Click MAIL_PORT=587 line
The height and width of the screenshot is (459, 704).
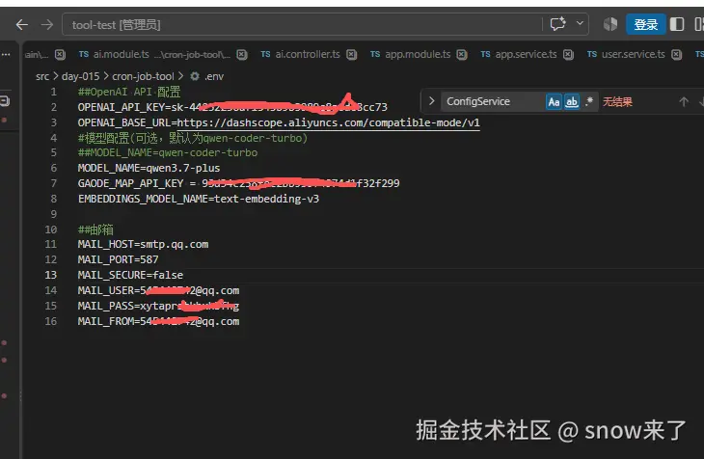(x=118, y=259)
